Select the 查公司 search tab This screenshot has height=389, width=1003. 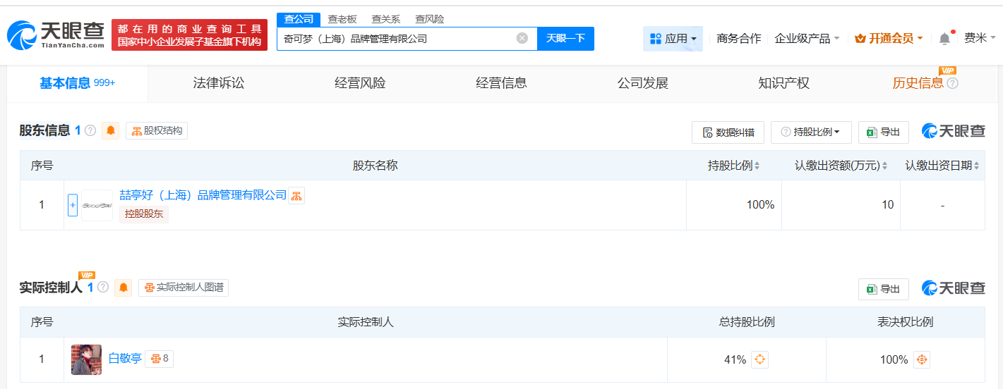click(x=299, y=19)
